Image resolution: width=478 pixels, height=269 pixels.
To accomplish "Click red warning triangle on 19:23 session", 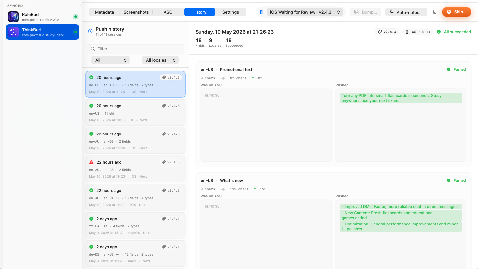I will 91,162.
